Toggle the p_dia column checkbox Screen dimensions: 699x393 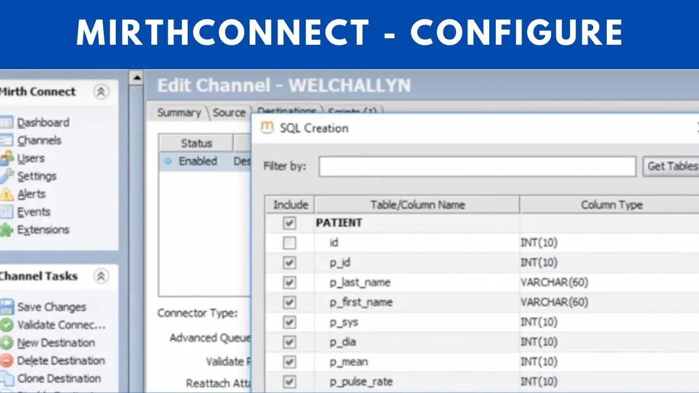290,342
